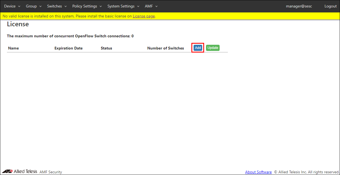Click the License page heading

tap(18, 24)
